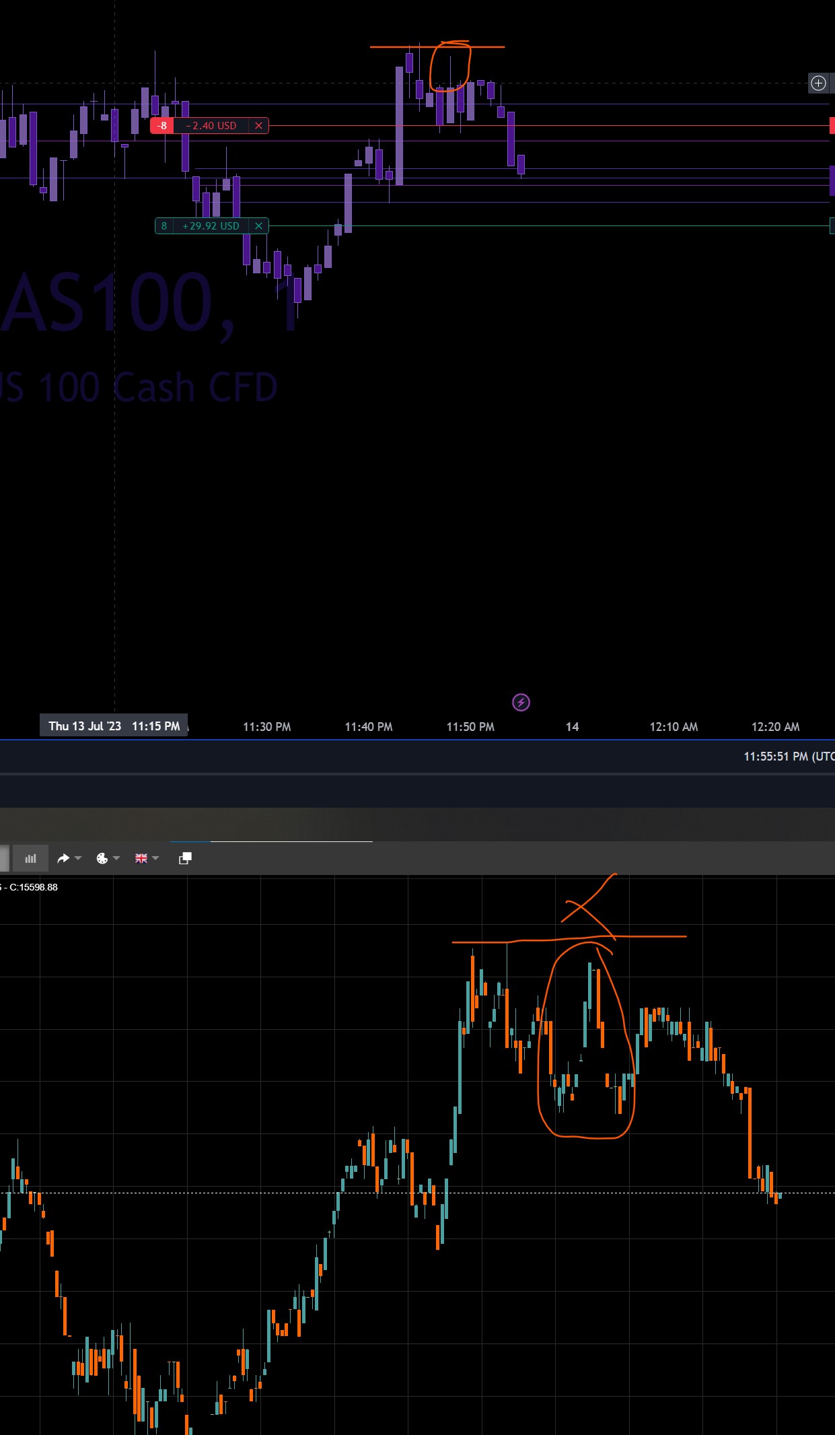Click the red -8 quantity label
Image resolution: width=835 pixels, height=1435 pixels.
[x=161, y=126]
